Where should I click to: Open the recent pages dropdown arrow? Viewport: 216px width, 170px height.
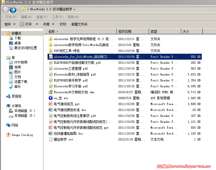point(18,10)
